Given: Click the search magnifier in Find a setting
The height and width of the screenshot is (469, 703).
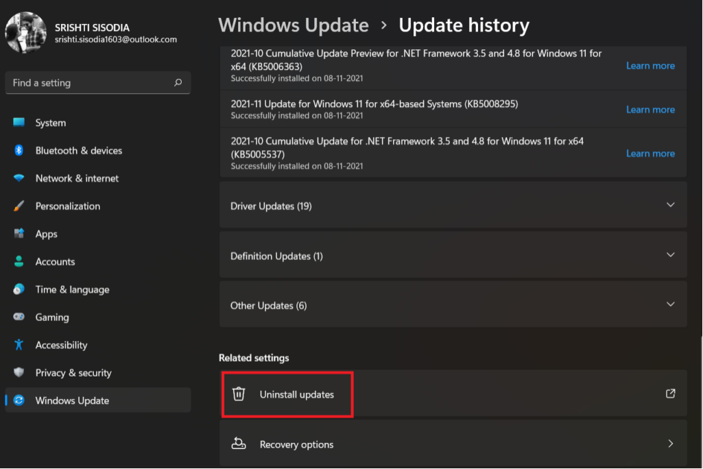Looking at the screenshot, I should coord(177,82).
